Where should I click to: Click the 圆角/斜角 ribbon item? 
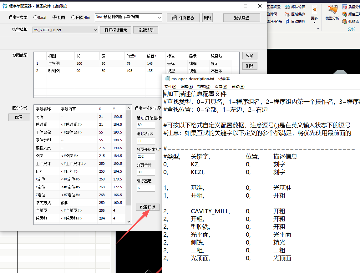tap(275, 21)
